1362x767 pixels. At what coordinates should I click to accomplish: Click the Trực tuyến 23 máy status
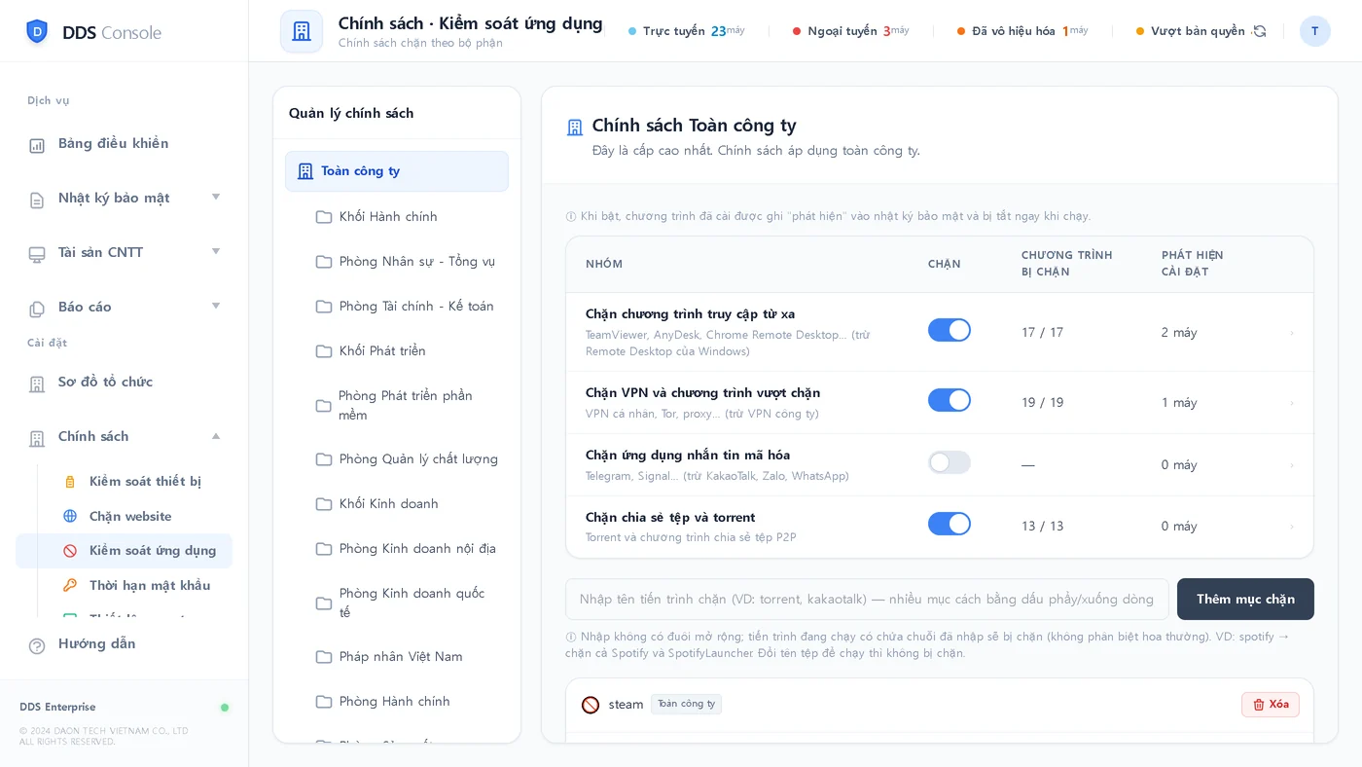pos(687,31)
